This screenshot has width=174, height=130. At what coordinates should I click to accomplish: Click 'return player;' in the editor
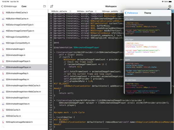pyautogui.click(x=67, y=105)
